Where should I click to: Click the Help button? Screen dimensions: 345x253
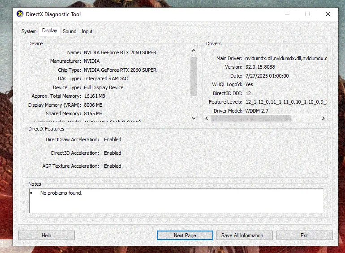[47, 236]
